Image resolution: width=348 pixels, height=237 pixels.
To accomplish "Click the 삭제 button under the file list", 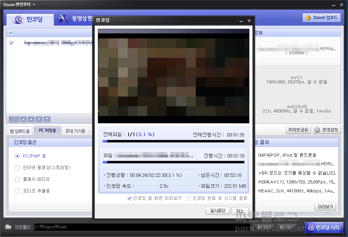I will (14, 119).
